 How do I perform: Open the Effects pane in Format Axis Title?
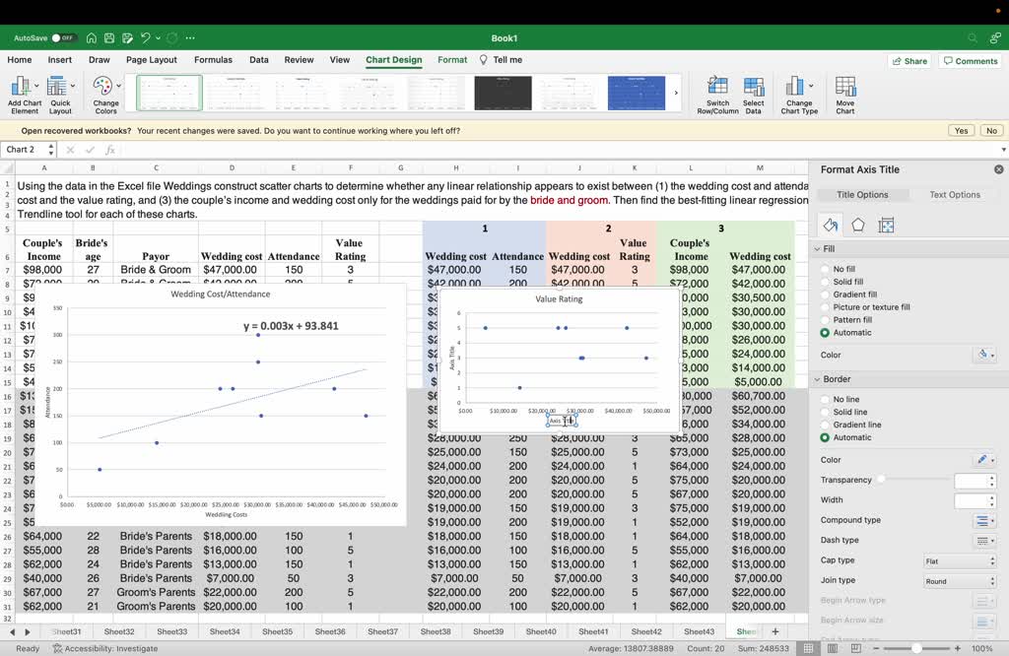click(x=858, y=226)
